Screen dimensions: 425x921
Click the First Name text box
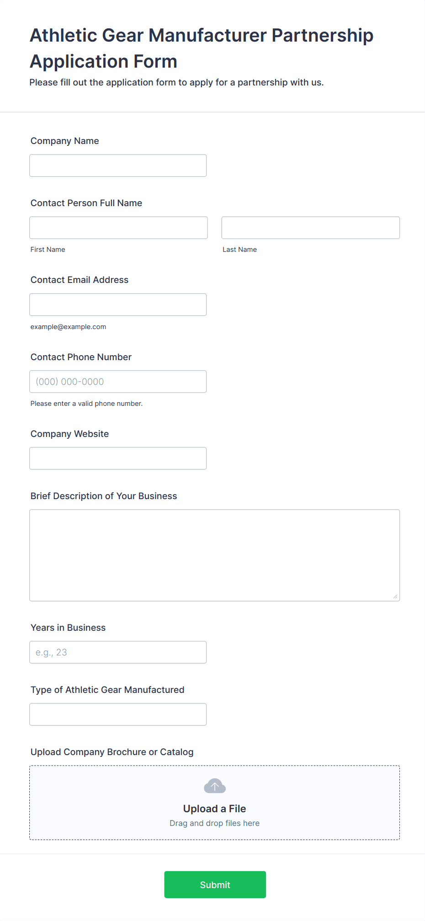[x=118, y=228]
